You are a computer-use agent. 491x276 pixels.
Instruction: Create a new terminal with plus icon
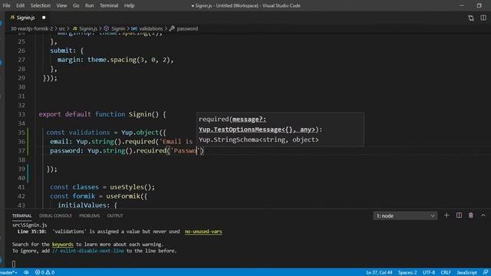[447, 215]
